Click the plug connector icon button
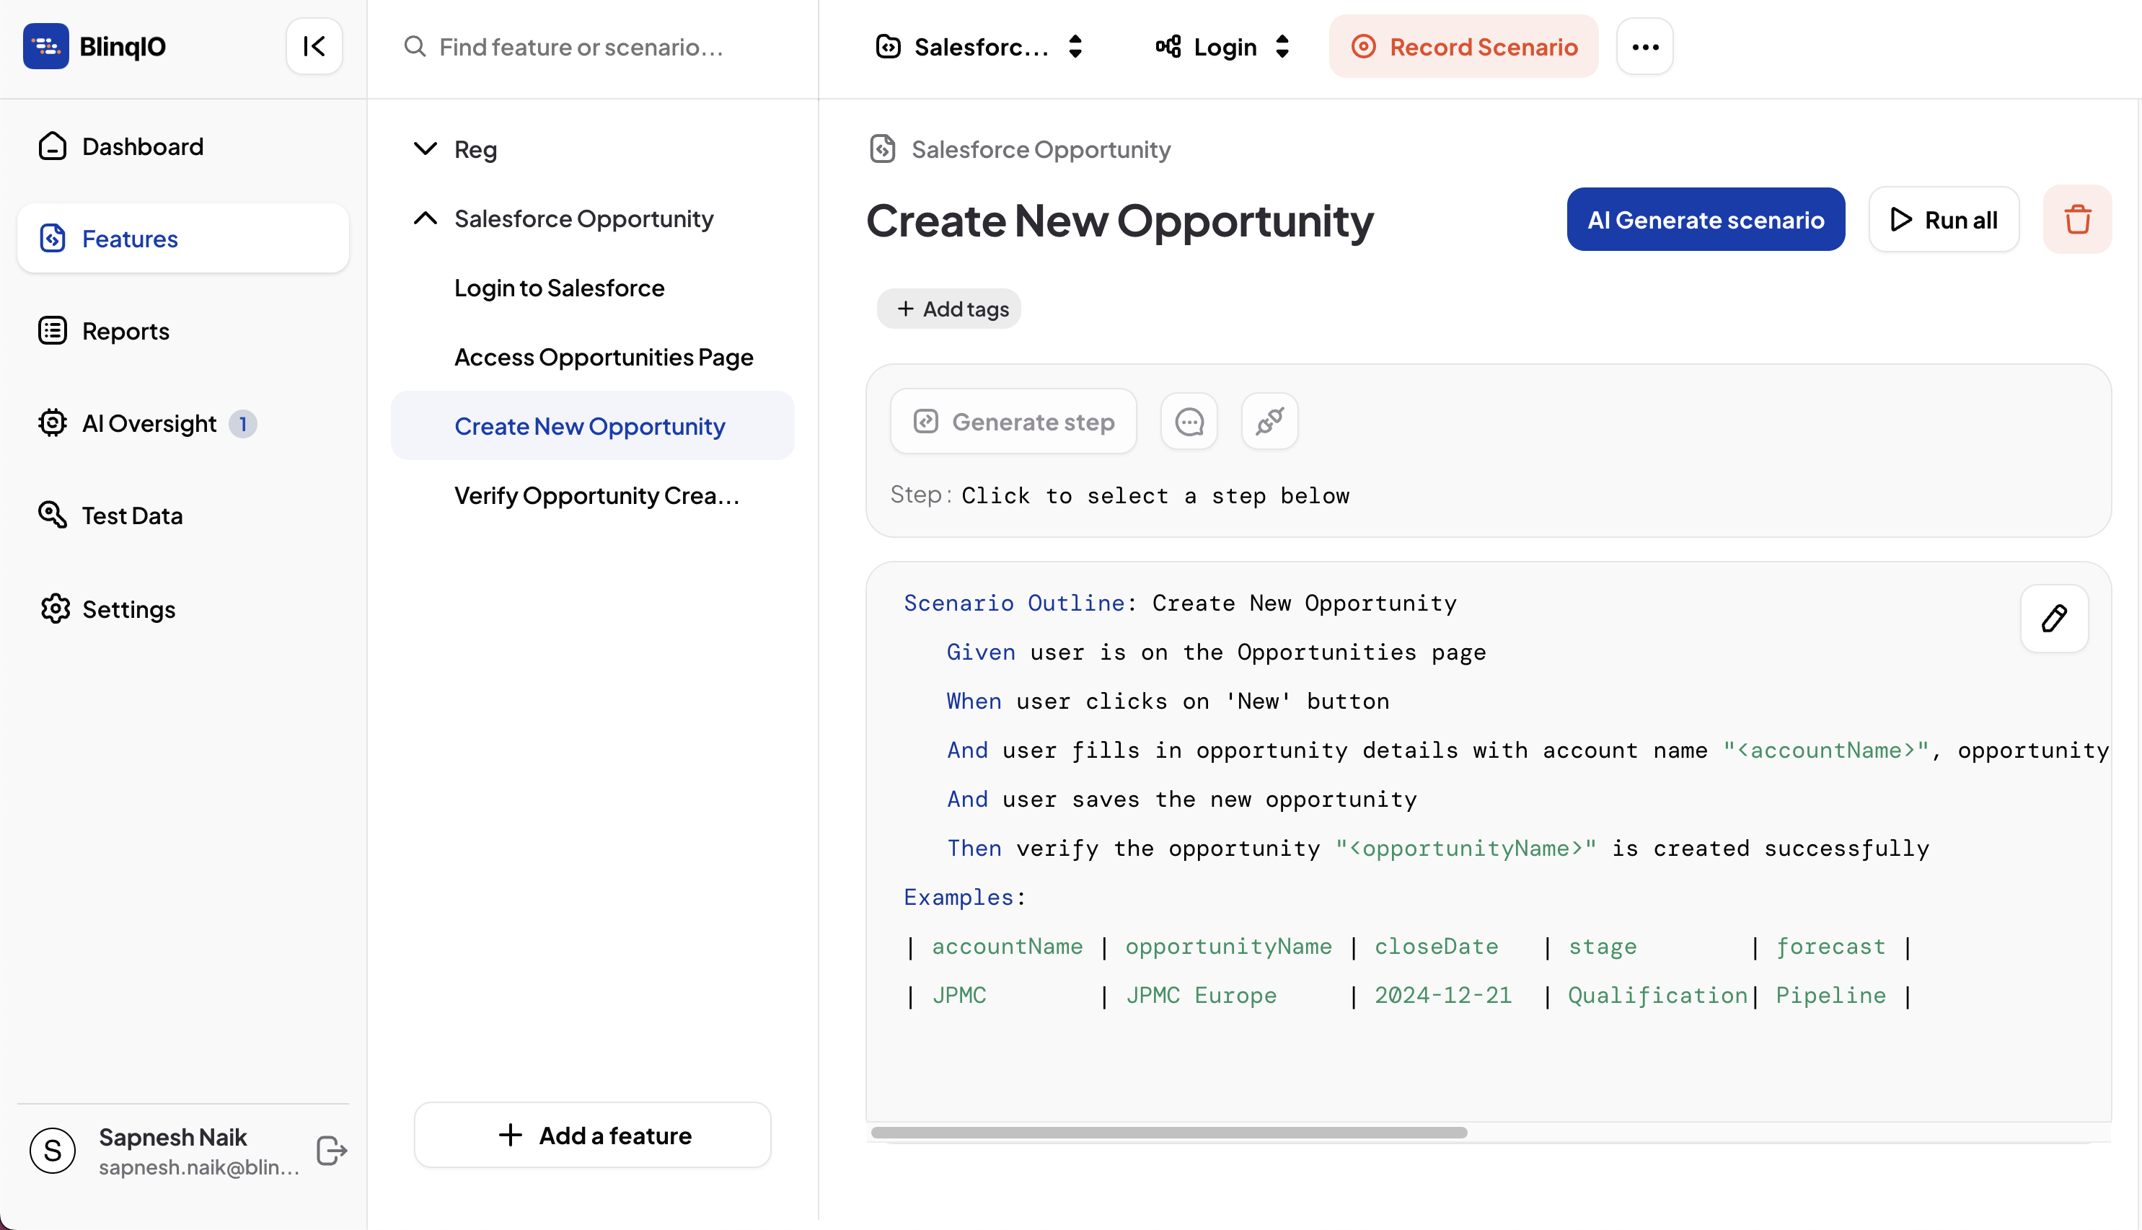2142x1230 pixels. 1269,422
